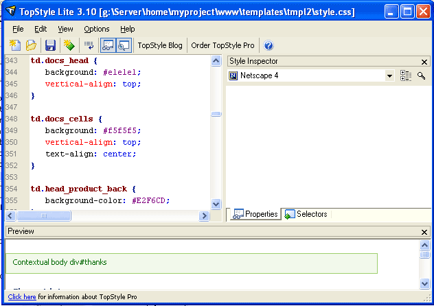Screen dimensions: 434x306
Task: Minimize the TopStyle Lite window
Action: coord(391,12)
